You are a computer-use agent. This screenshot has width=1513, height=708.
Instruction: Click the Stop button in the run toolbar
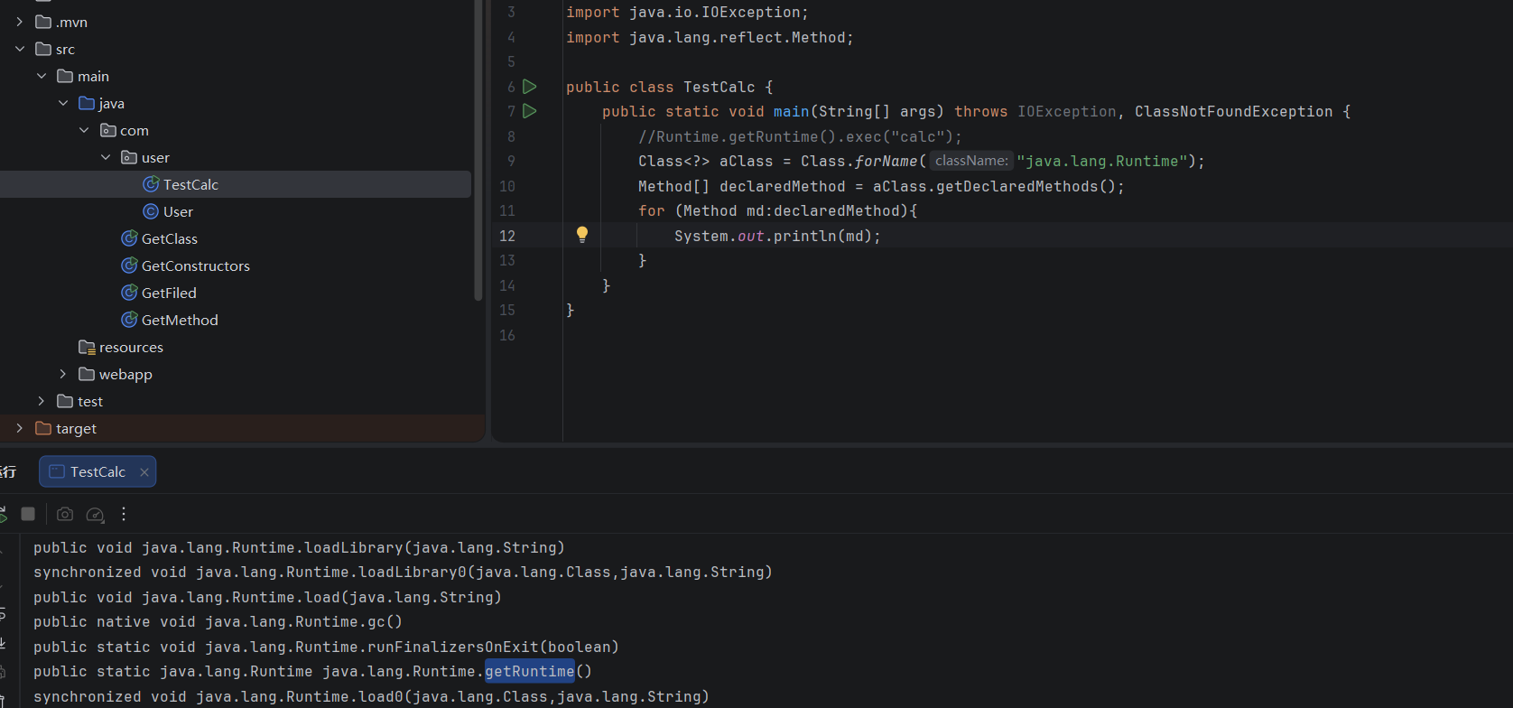[28, 514]
